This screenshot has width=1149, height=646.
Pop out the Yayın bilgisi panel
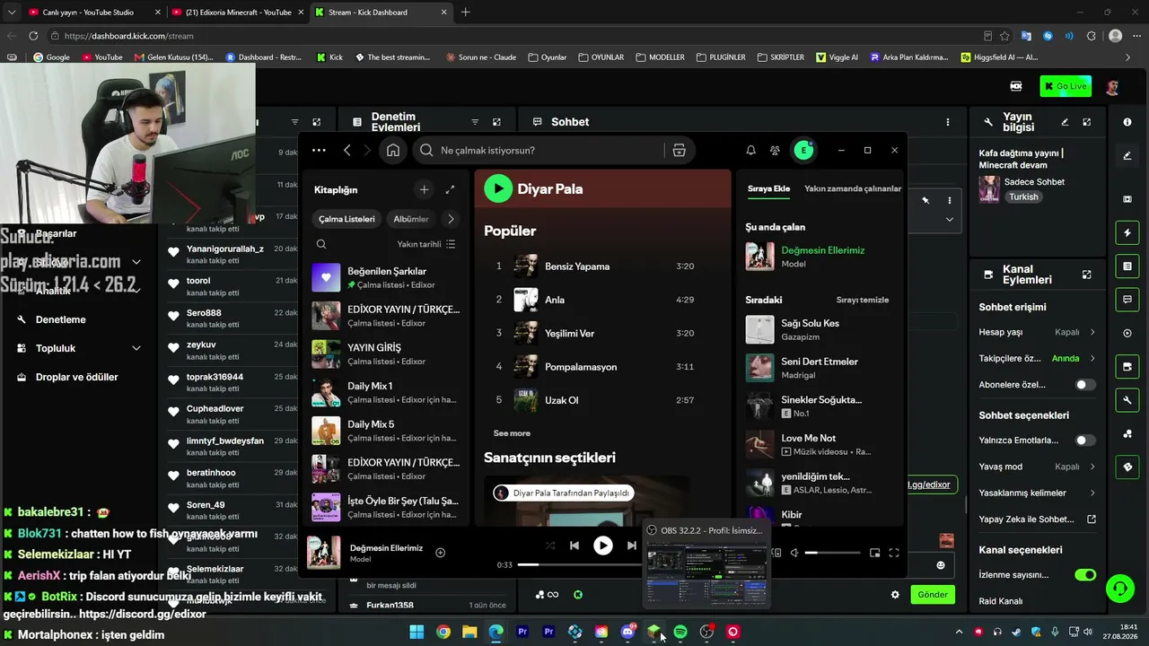coord(1086,122)
